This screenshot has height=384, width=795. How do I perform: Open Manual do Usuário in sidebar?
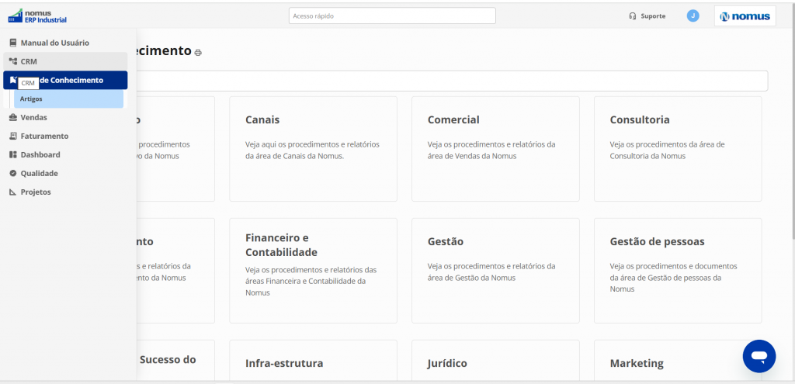click(x=54, y=43)
